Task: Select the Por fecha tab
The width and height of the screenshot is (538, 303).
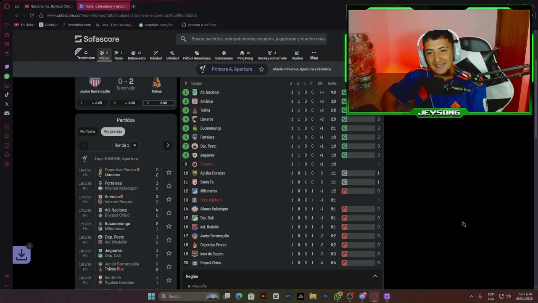Action: pos(88,131)
